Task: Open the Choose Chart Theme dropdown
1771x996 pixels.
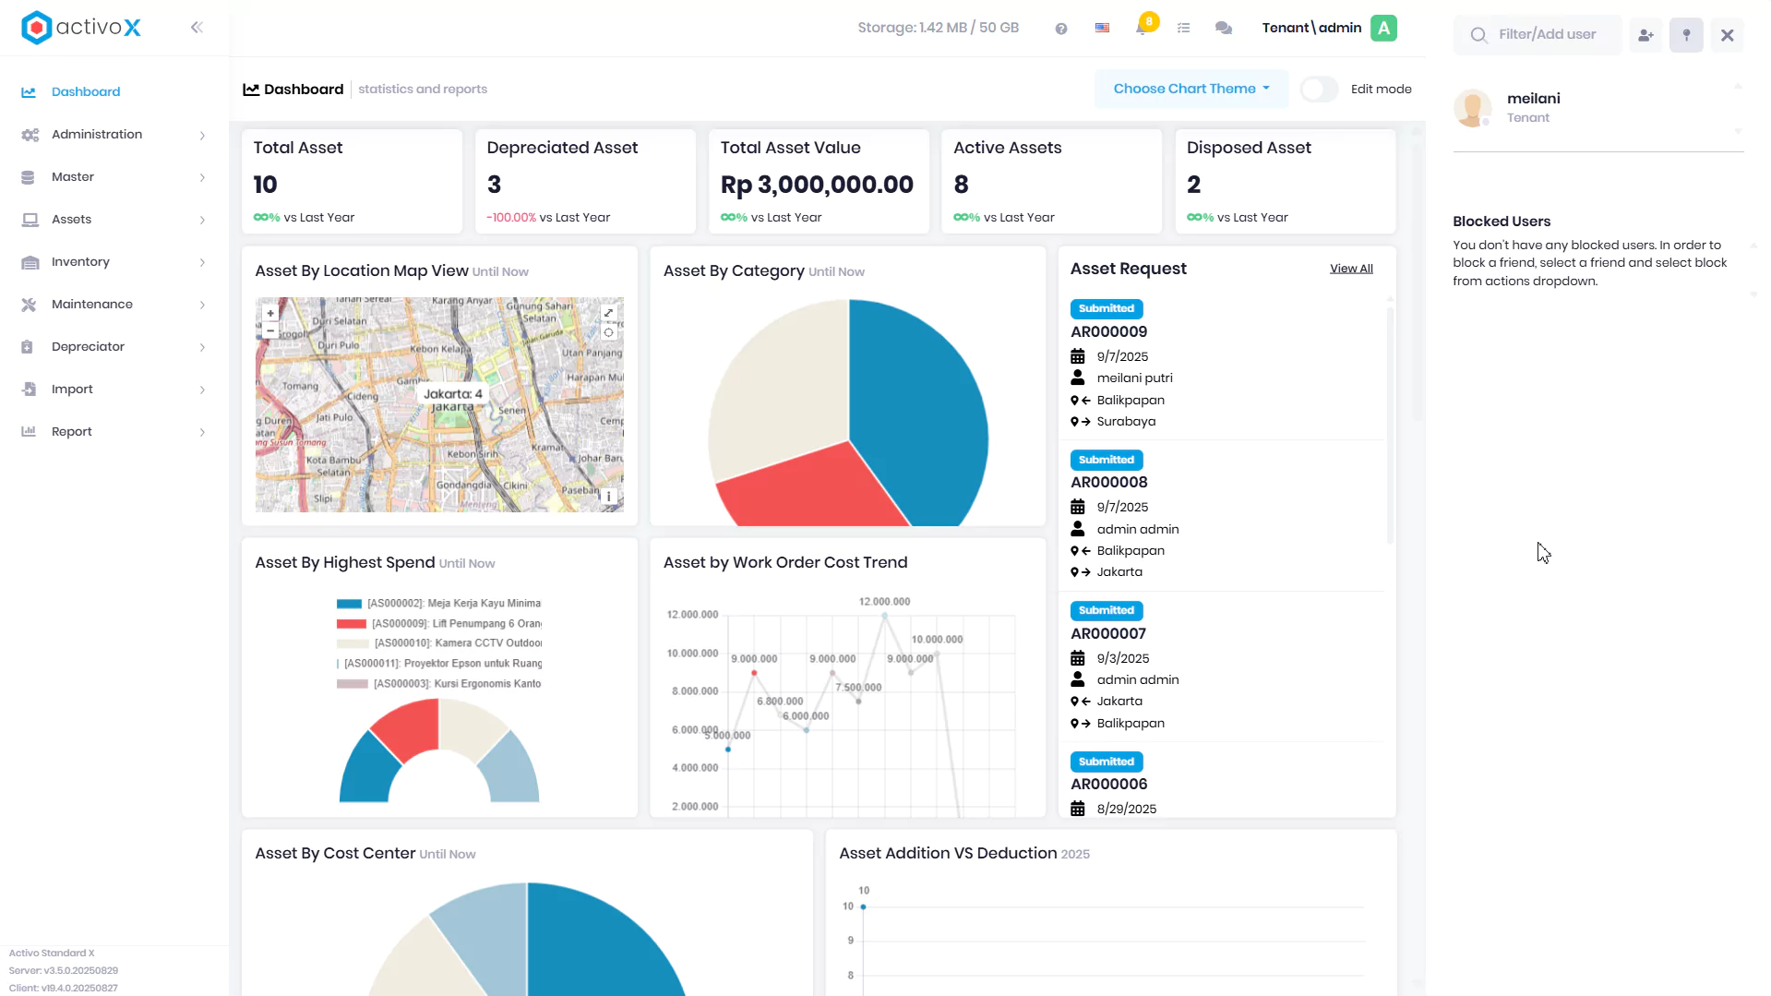Action: (x=1191, y=89)
